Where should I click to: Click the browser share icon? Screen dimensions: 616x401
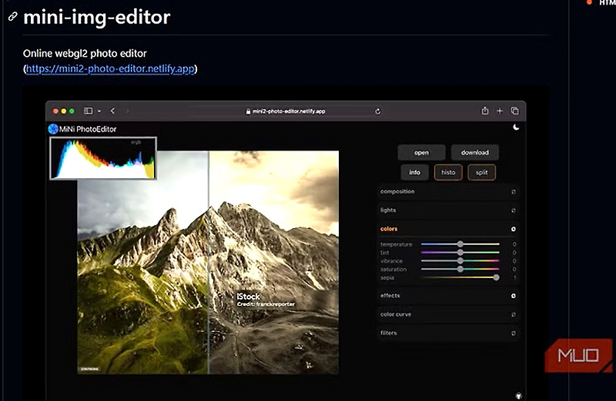click(x=485, y=111)
